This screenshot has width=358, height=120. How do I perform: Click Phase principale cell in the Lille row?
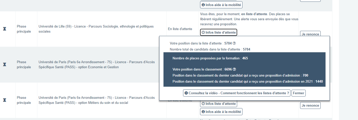[24, 29]
